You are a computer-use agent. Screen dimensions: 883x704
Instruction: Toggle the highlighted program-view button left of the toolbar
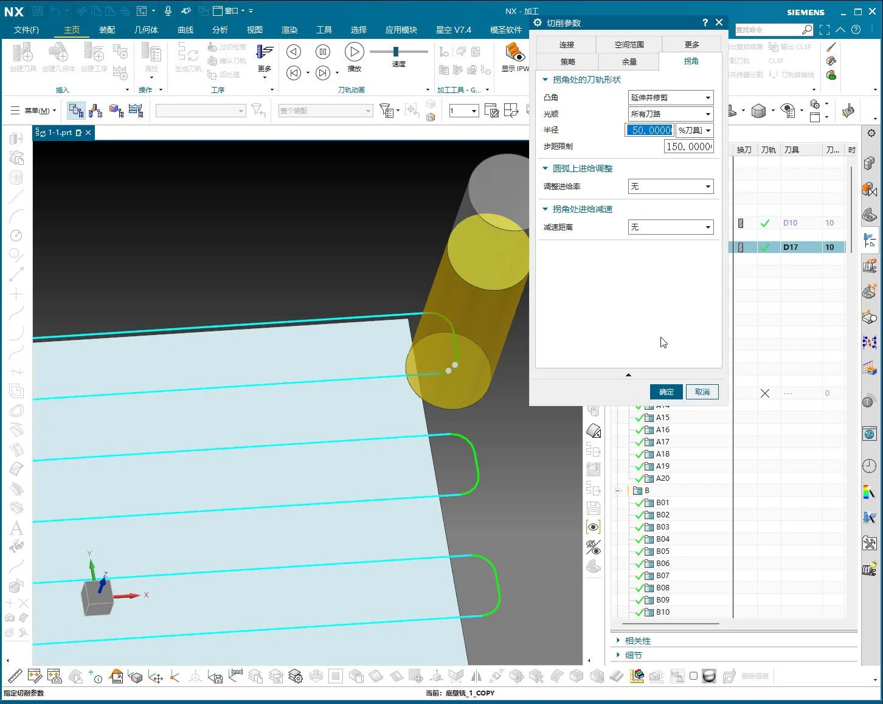(75, 110)
